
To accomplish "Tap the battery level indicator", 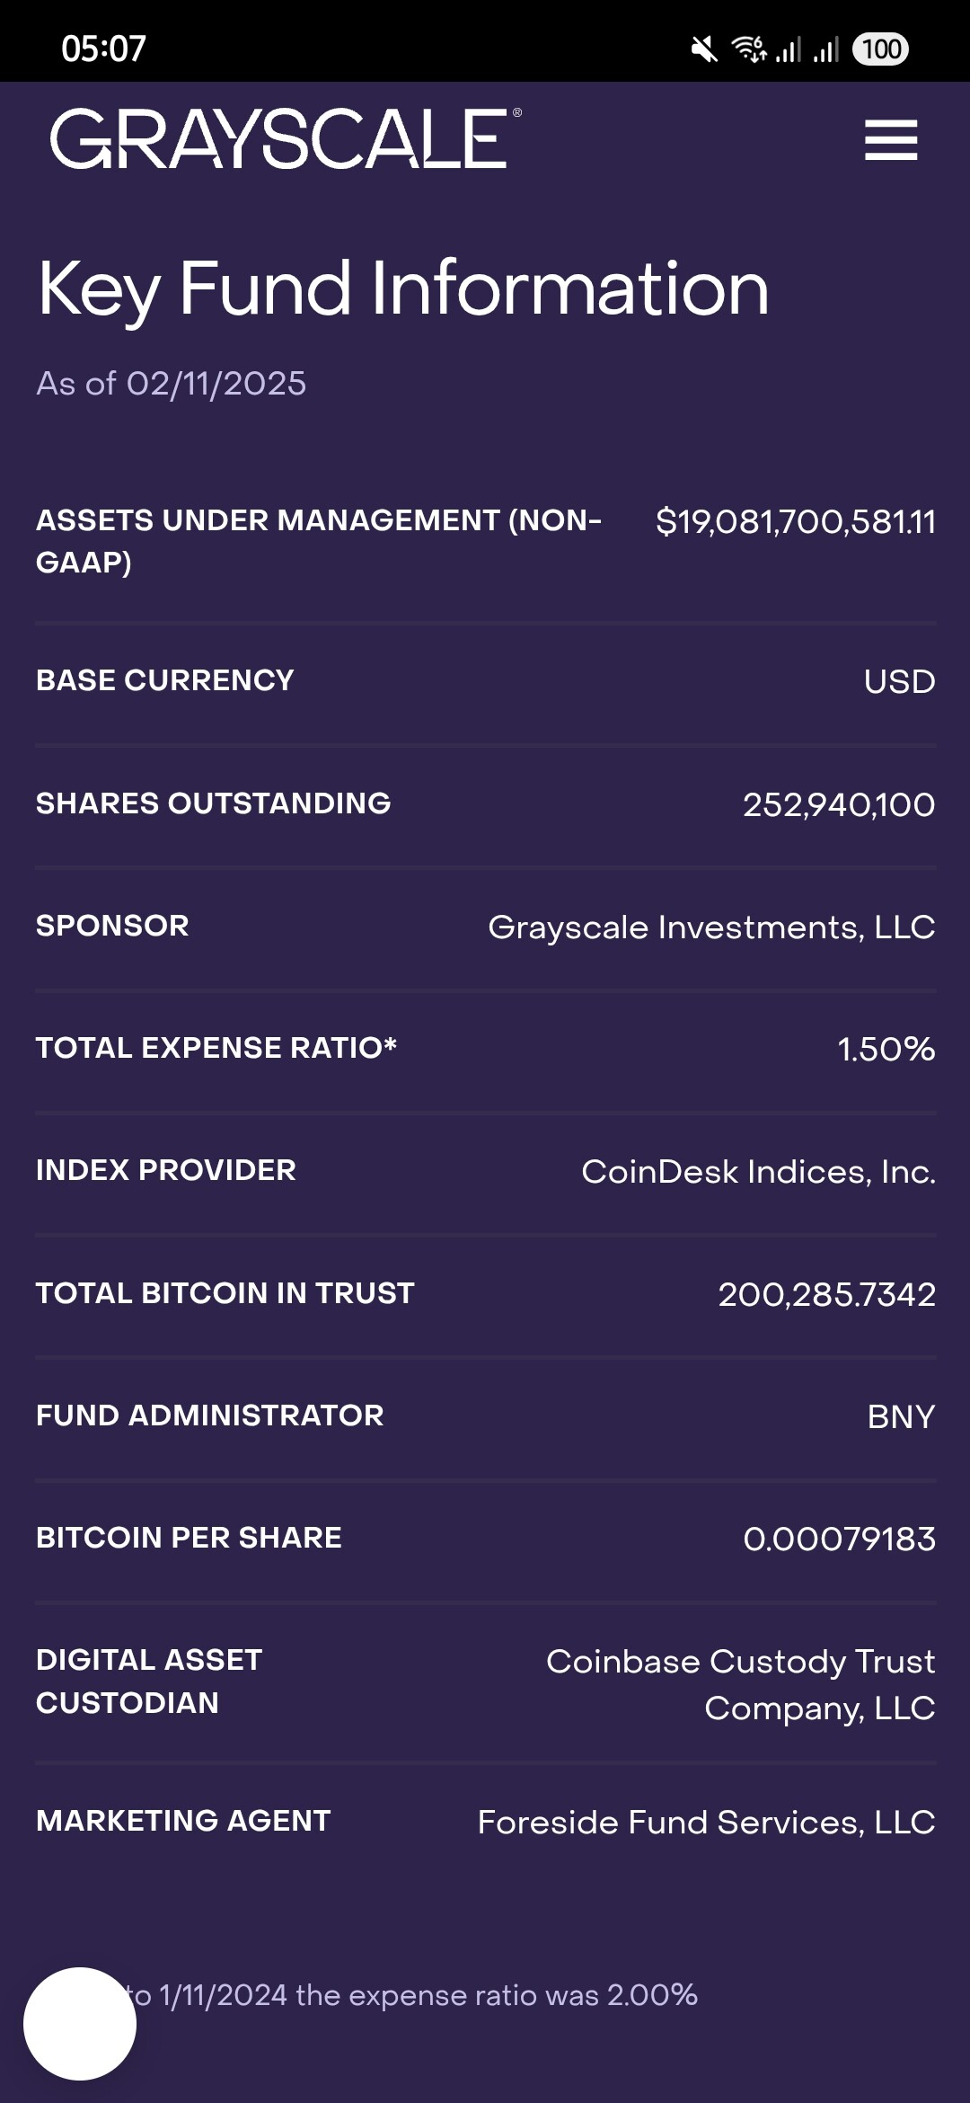I will click(x=881, y=49).
